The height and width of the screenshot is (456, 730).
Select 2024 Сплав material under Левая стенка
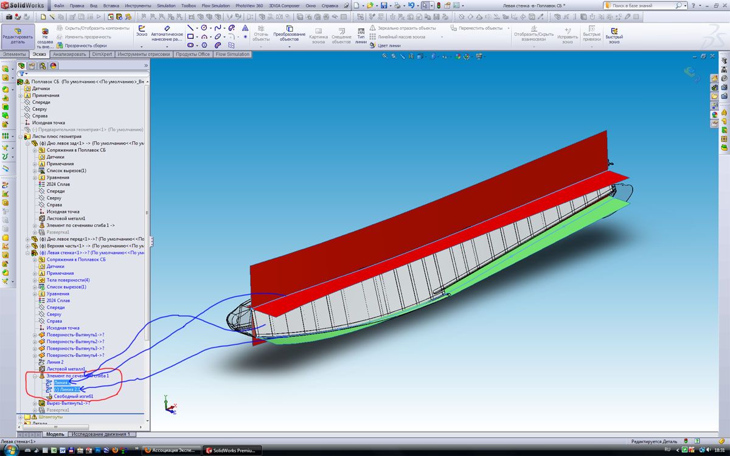tap(54, 300)
